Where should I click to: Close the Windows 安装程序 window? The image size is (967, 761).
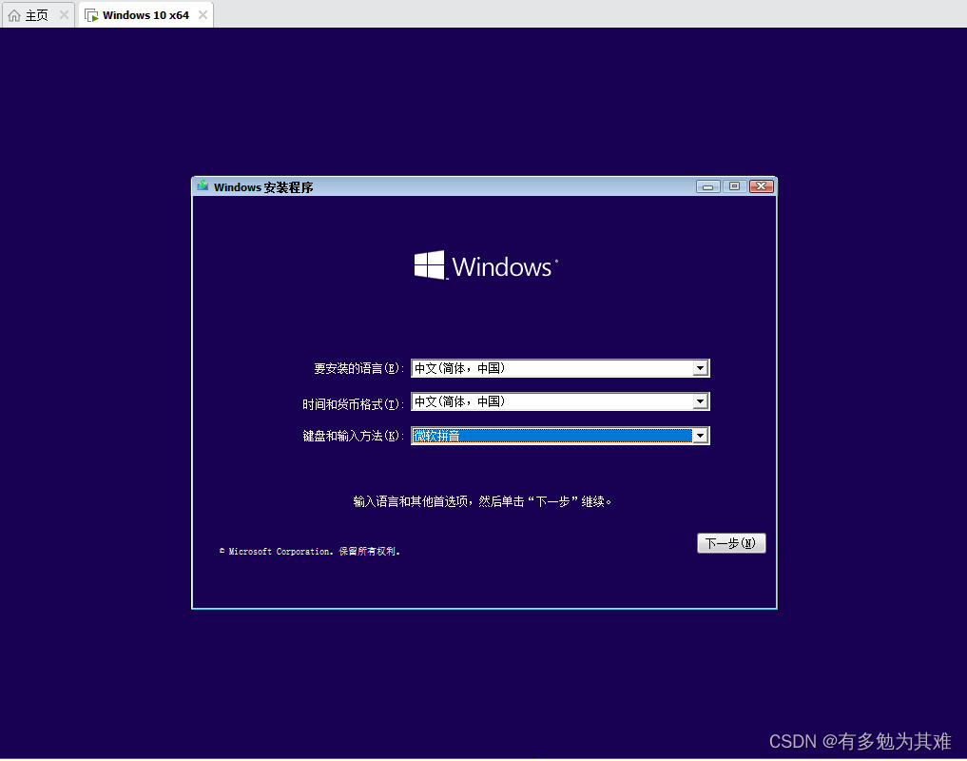(762, 186)
